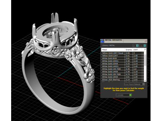162x121 pixels.
Task: Select the White Gold:18K PdW row
Action: coord(123,74)
